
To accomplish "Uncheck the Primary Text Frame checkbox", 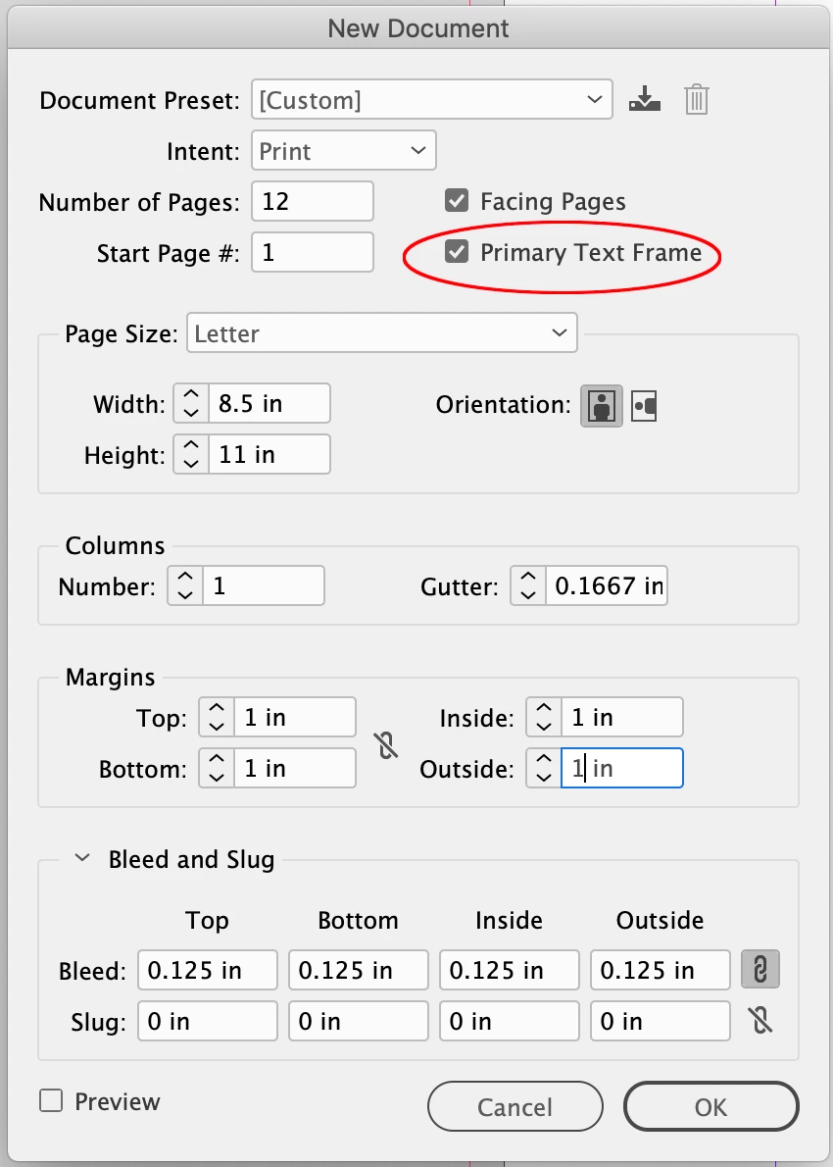I will 456,252.
